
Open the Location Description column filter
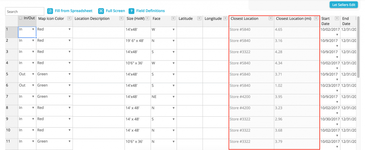pos(121,18)
